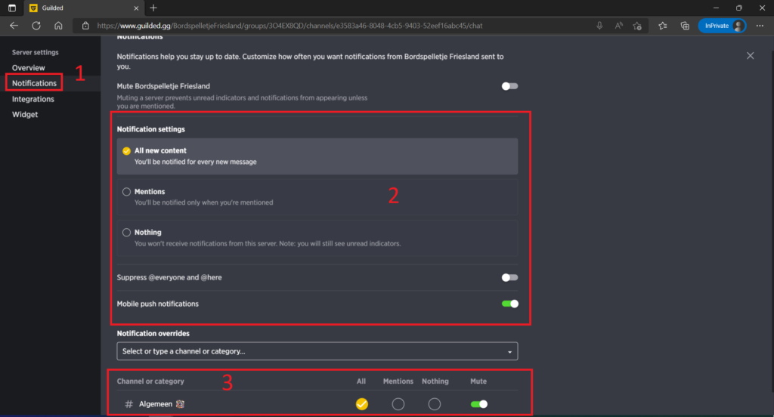Select the All new content option
This screenshot has height=417, width=774.
coord(317,156)
